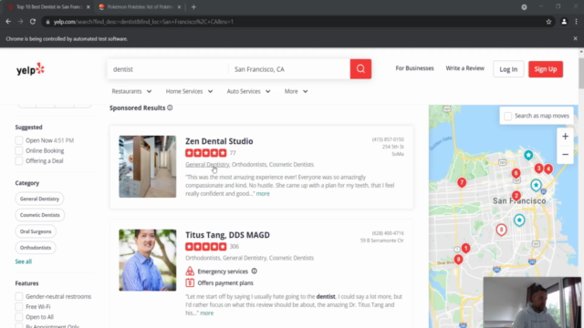Select map pin number 4

548,169
